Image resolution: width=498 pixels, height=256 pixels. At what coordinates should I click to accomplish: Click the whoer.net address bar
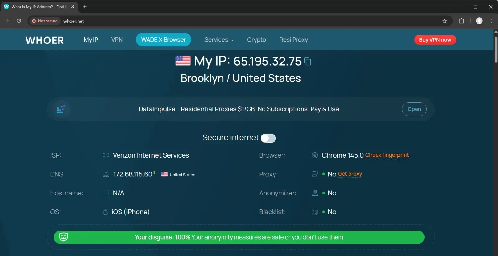pyautogui.click(x=249, y=21)
